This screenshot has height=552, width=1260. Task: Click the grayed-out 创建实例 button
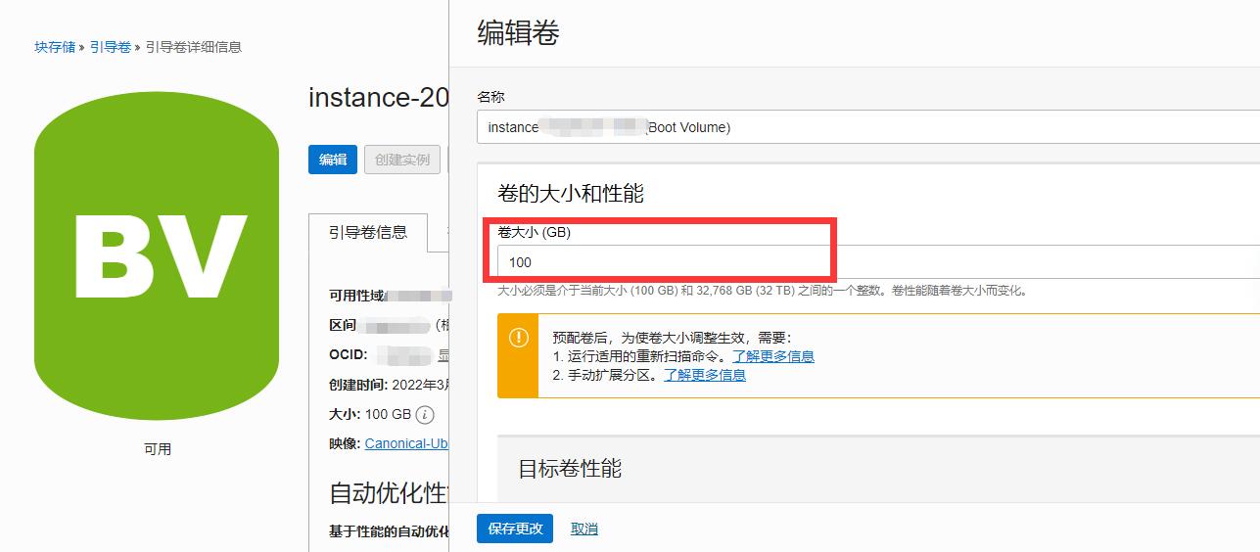click(401, 160)
